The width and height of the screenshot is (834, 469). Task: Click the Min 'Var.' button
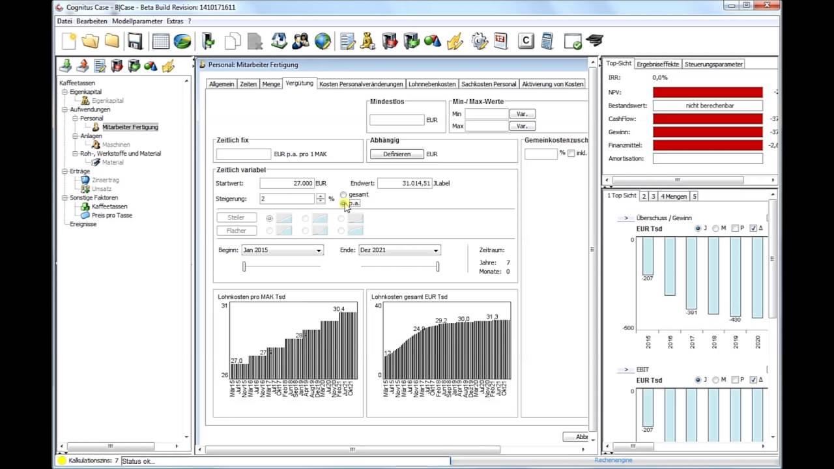pos(522,114)
